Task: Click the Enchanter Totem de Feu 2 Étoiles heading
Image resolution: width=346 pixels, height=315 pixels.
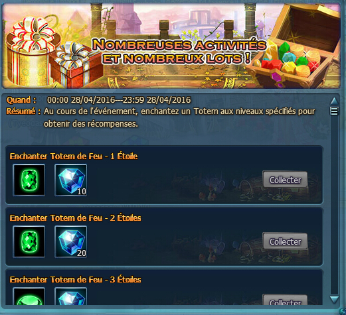Action: pyautogui.click(x=75, y=218)
